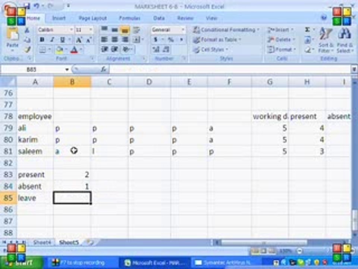Apply the red Font Color
The height and width of the screenshot is (269, 358).
click(74, 50)
